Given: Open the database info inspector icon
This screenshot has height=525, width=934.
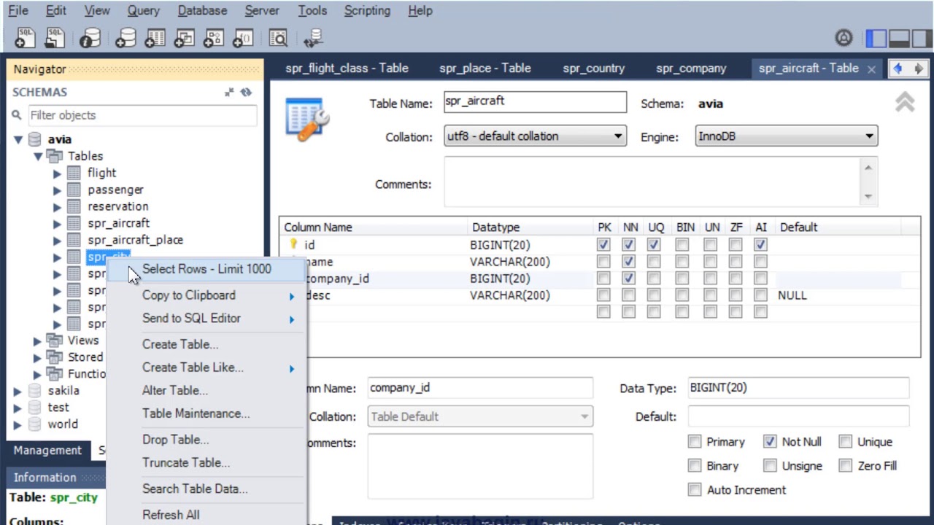Looking at the screenshot, I should click(x=90, y=38).
